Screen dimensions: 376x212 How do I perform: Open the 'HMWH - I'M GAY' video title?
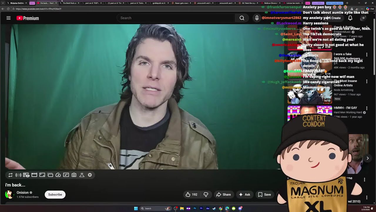(345, 108)
